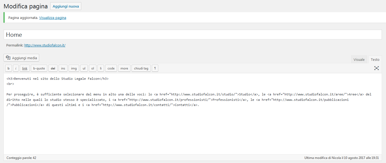Image resolution: width=386 pixels, height=163 pixels.
Task: Insert the more tag
Action: [124, 68]
